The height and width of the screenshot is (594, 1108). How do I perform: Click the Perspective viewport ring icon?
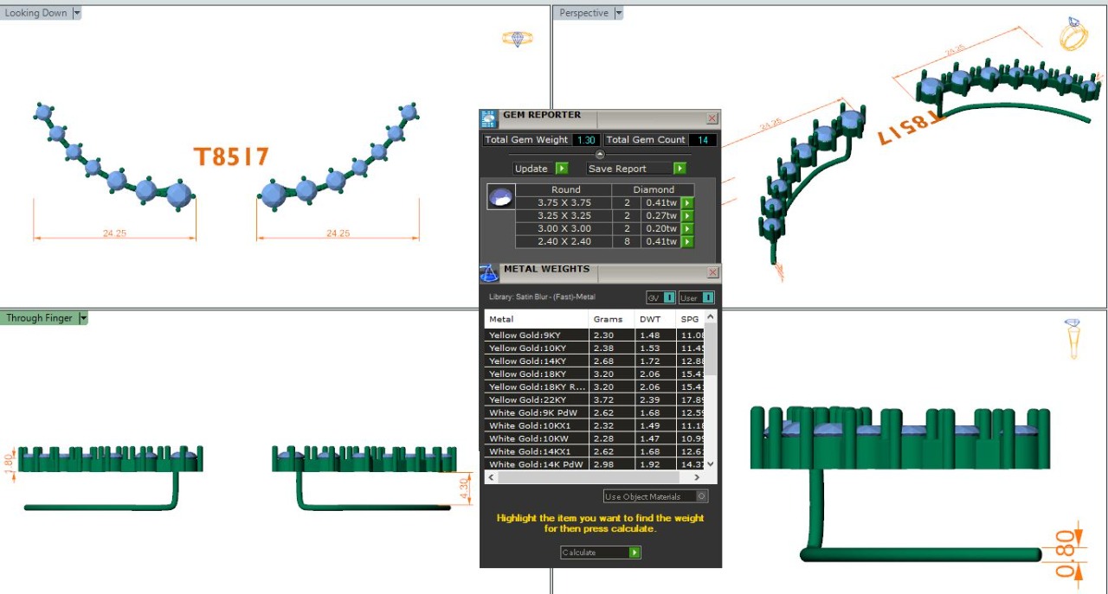coord(1074,35)
